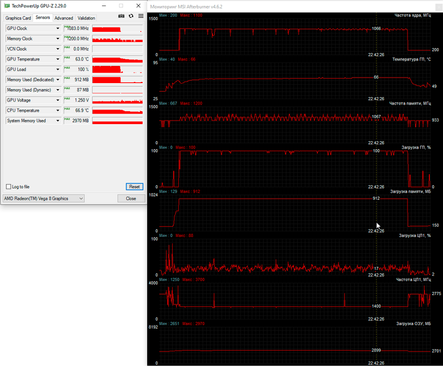The image size is (443, 366).
Task: Open the GPU-Z hamburger menu
Action: click(140, 16)
